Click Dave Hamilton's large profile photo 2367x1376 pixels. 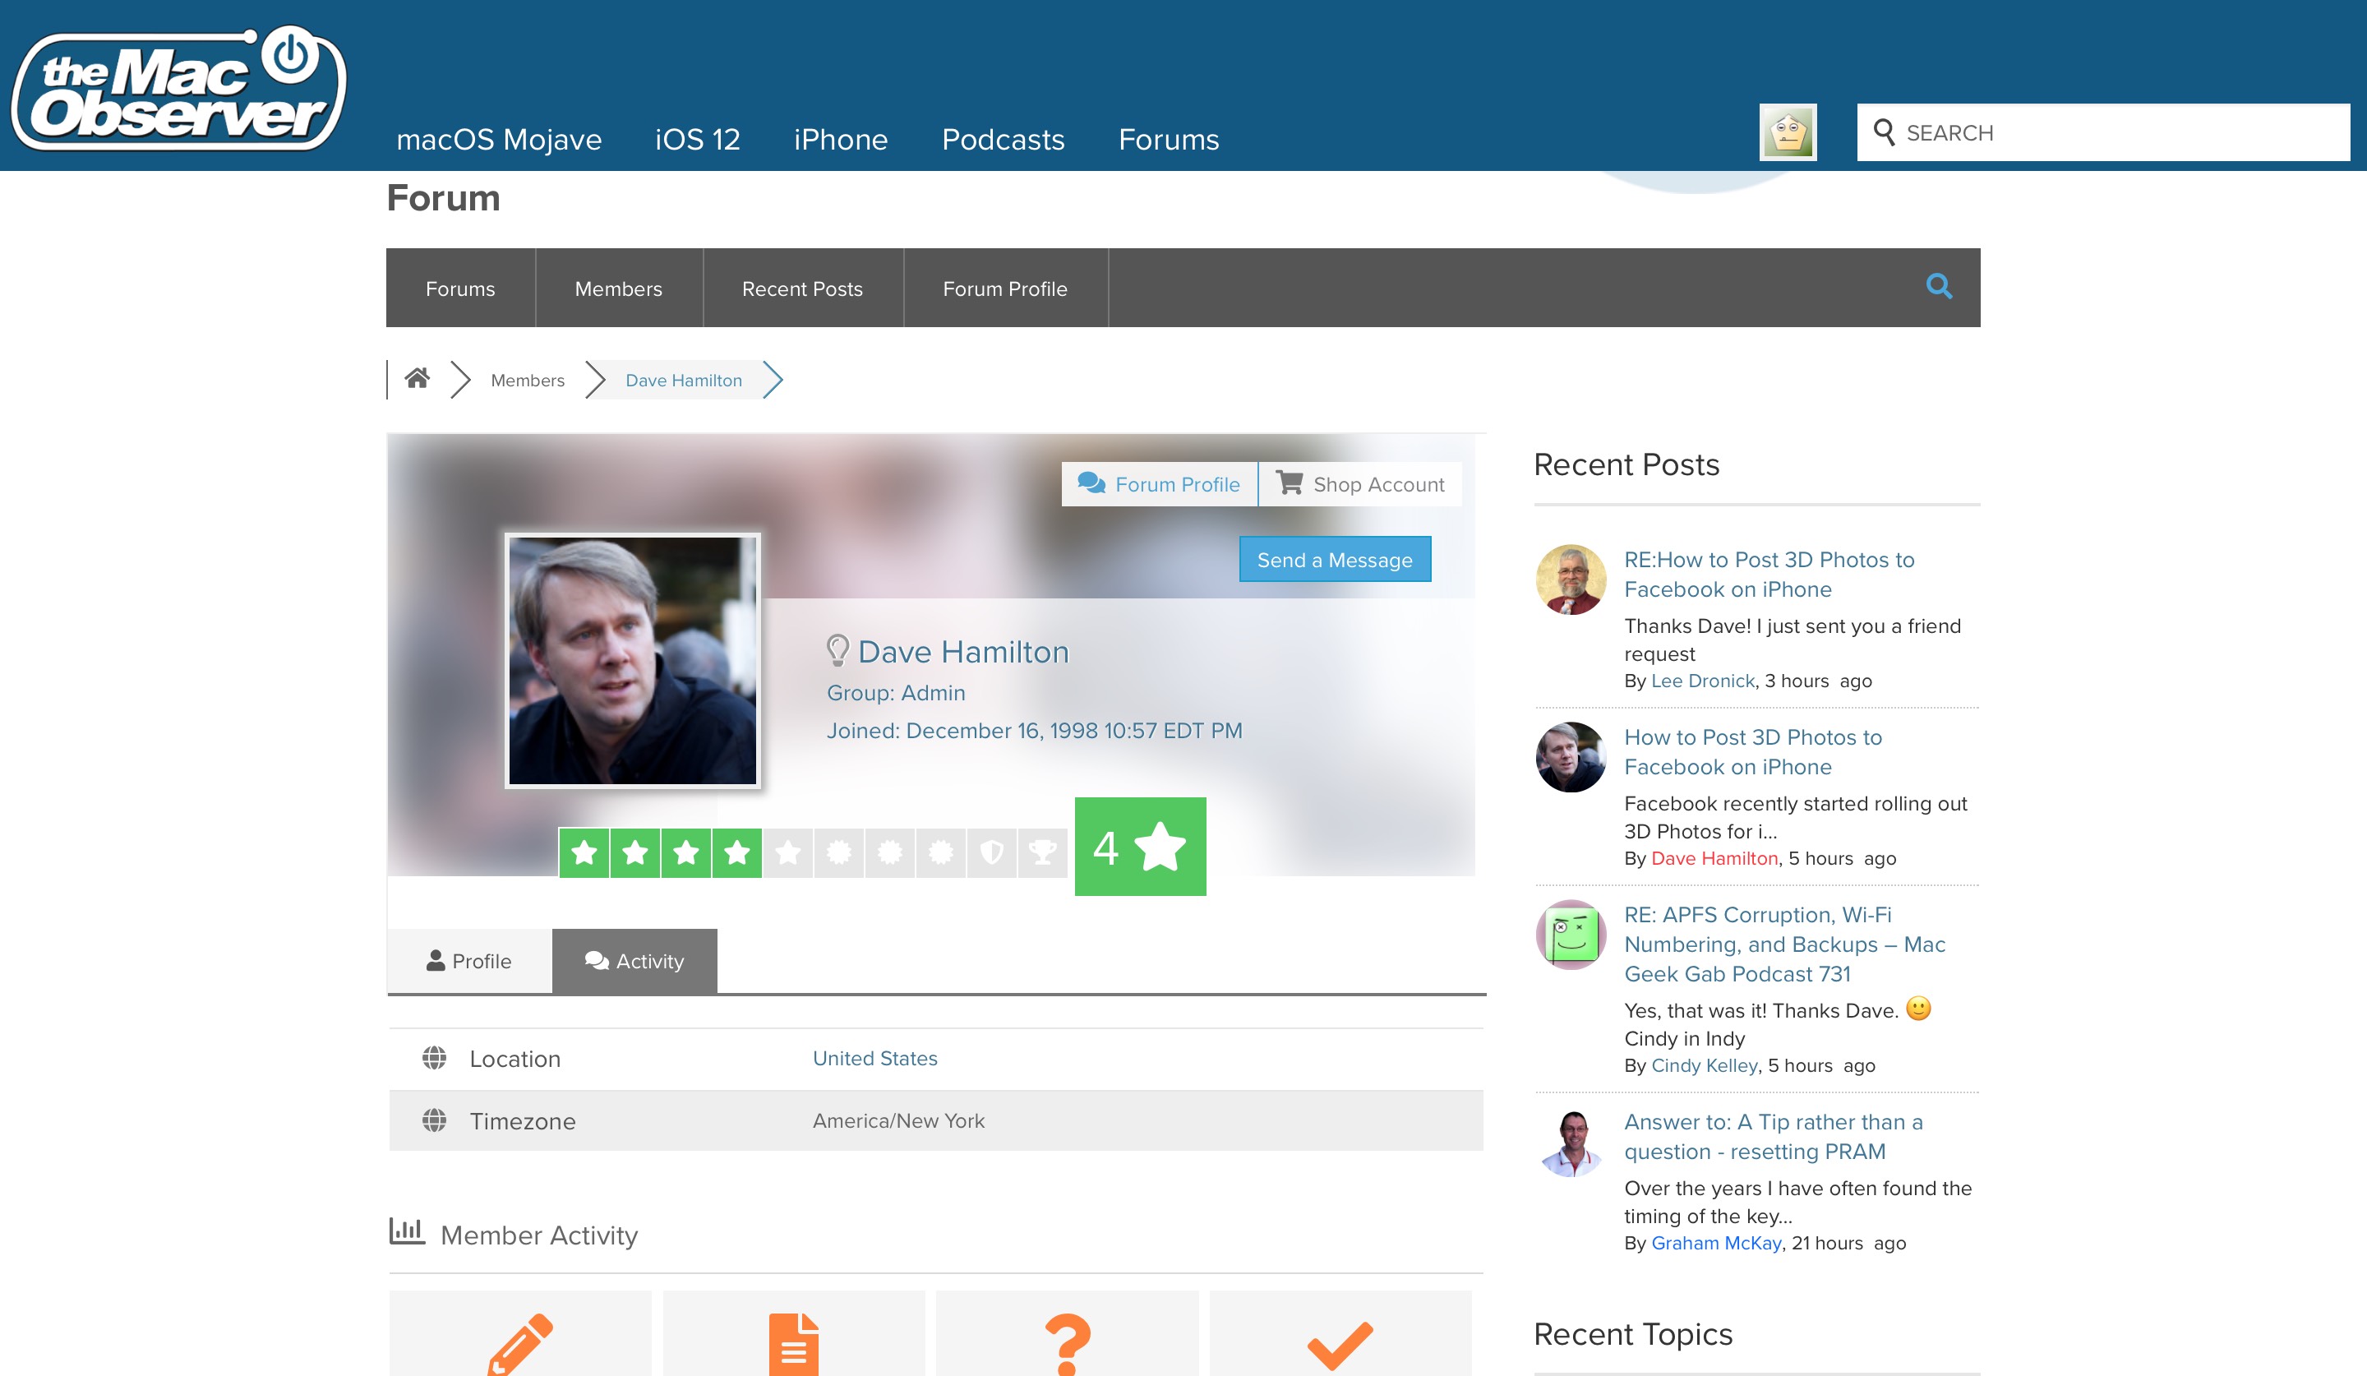tap(632, 660)
